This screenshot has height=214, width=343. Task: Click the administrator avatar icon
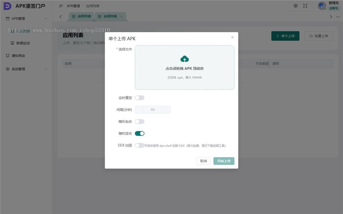click(322, 6)
